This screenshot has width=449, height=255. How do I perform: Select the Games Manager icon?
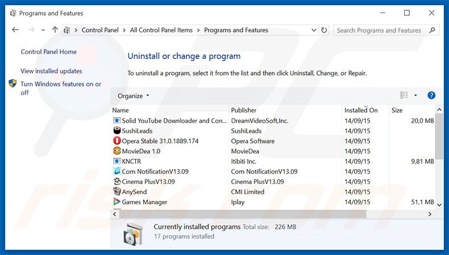117,202
